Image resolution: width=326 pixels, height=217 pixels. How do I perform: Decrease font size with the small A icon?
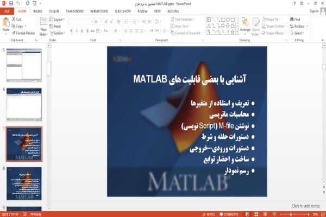111,21
